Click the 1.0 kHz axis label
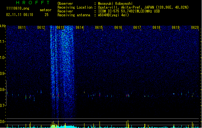202x128 pixels. [3, 58]
